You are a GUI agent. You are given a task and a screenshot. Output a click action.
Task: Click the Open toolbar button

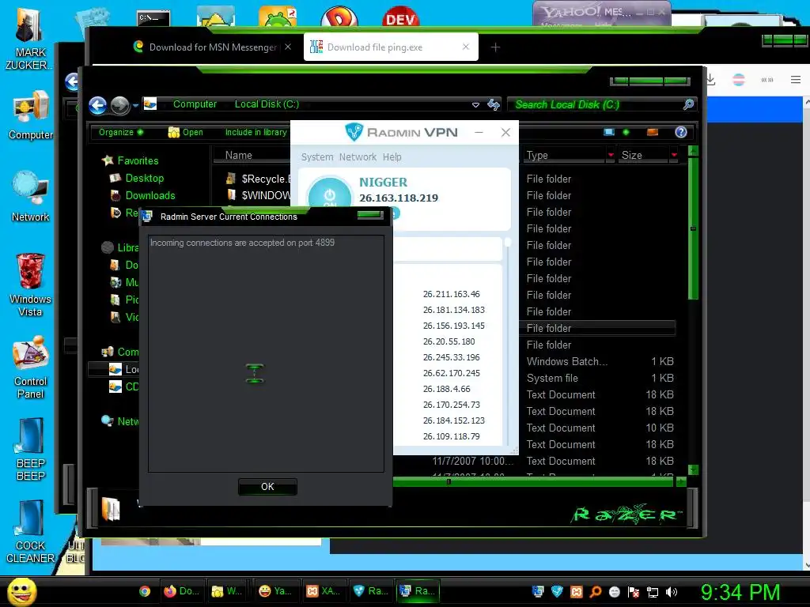185,132
